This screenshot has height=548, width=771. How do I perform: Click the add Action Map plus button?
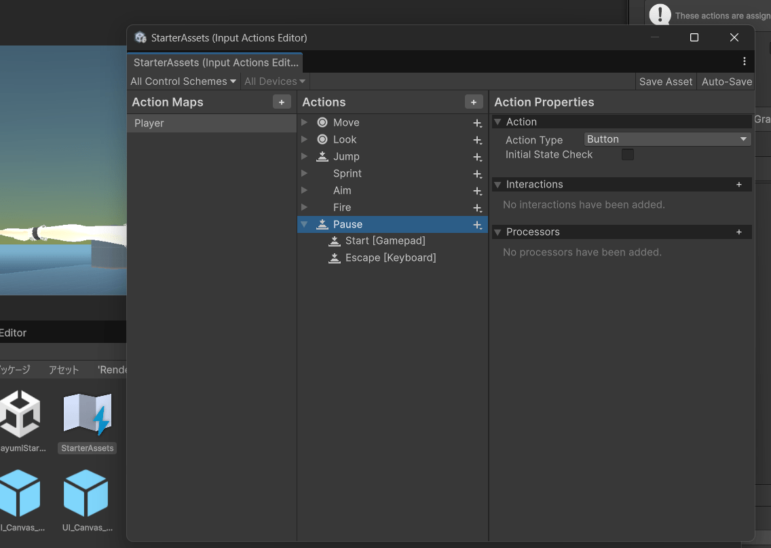click(x=282, y=102)
